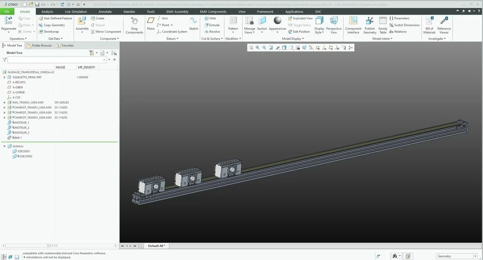Open the Operations group dropdown

pyautogui.click(x=18, y=39)
